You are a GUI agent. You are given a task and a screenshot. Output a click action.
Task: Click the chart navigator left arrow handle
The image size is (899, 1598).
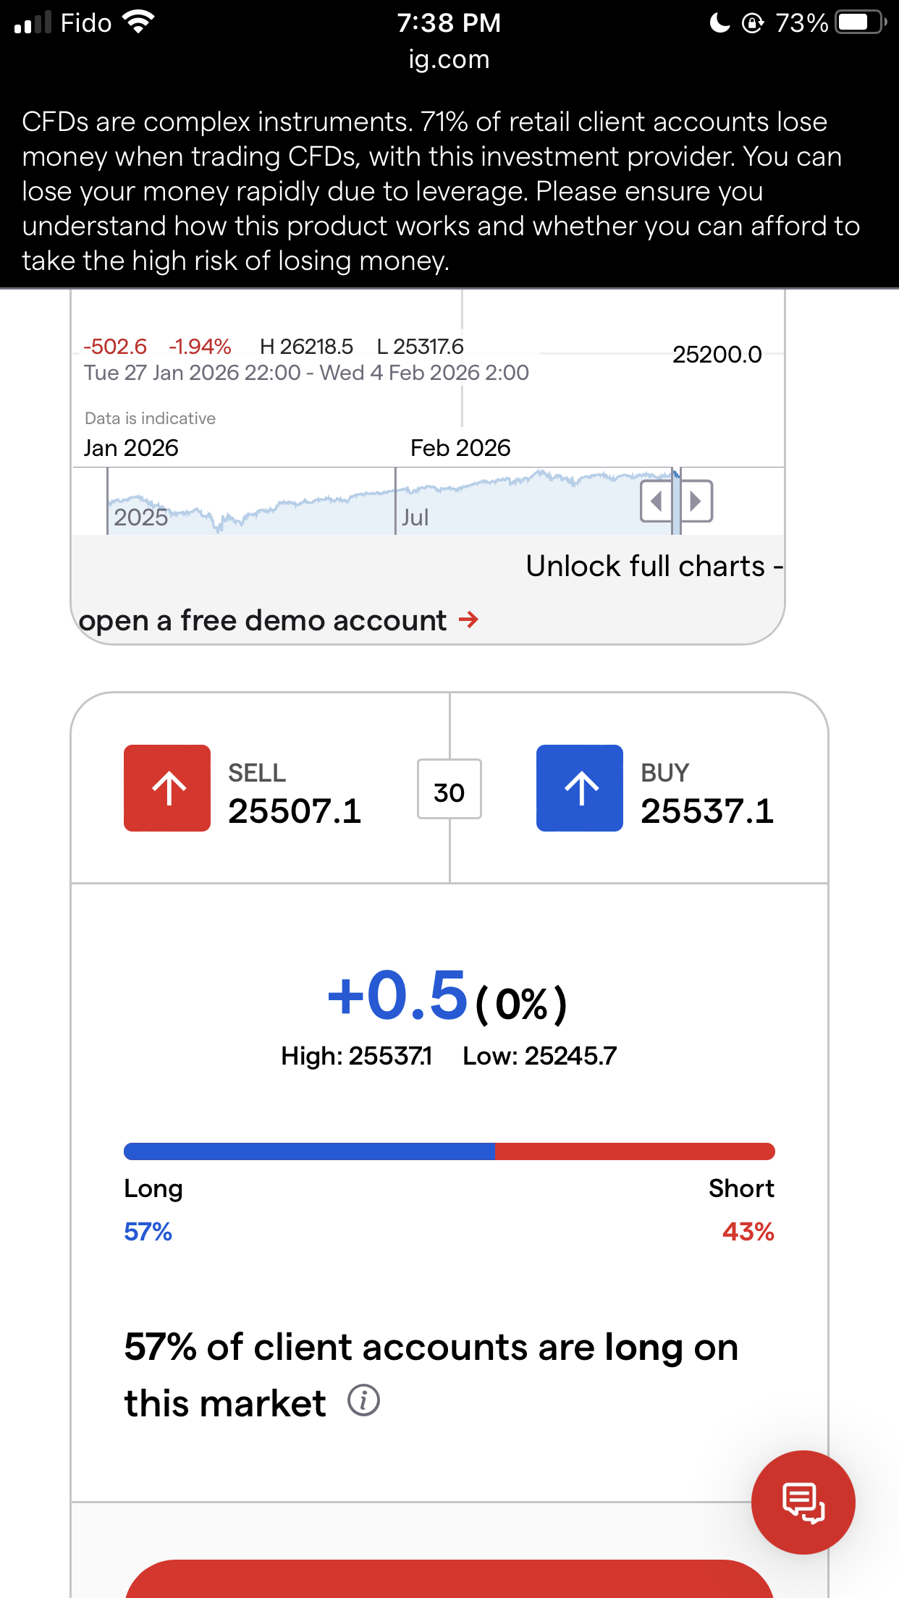657,501
